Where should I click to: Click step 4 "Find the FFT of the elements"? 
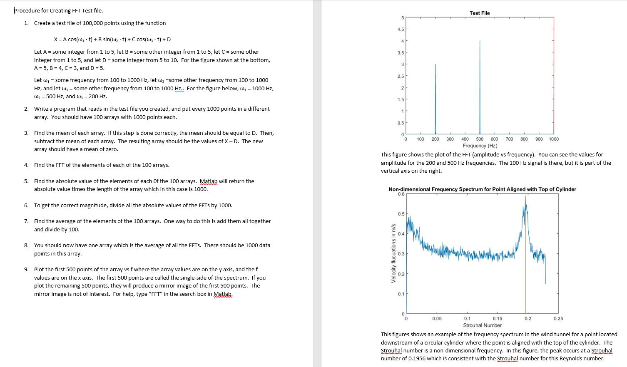click(x=102, y=165)
